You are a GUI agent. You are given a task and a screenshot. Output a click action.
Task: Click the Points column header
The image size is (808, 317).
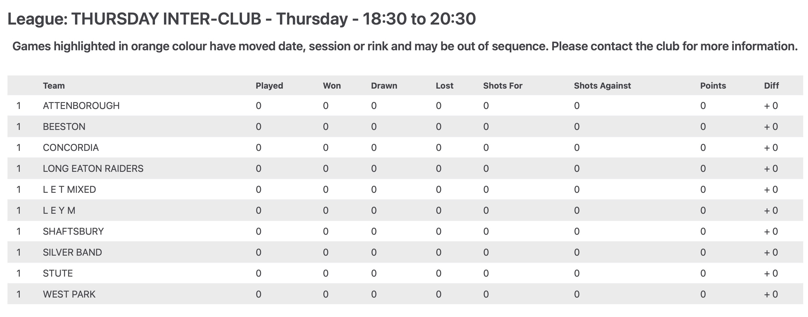pos(713,86)
